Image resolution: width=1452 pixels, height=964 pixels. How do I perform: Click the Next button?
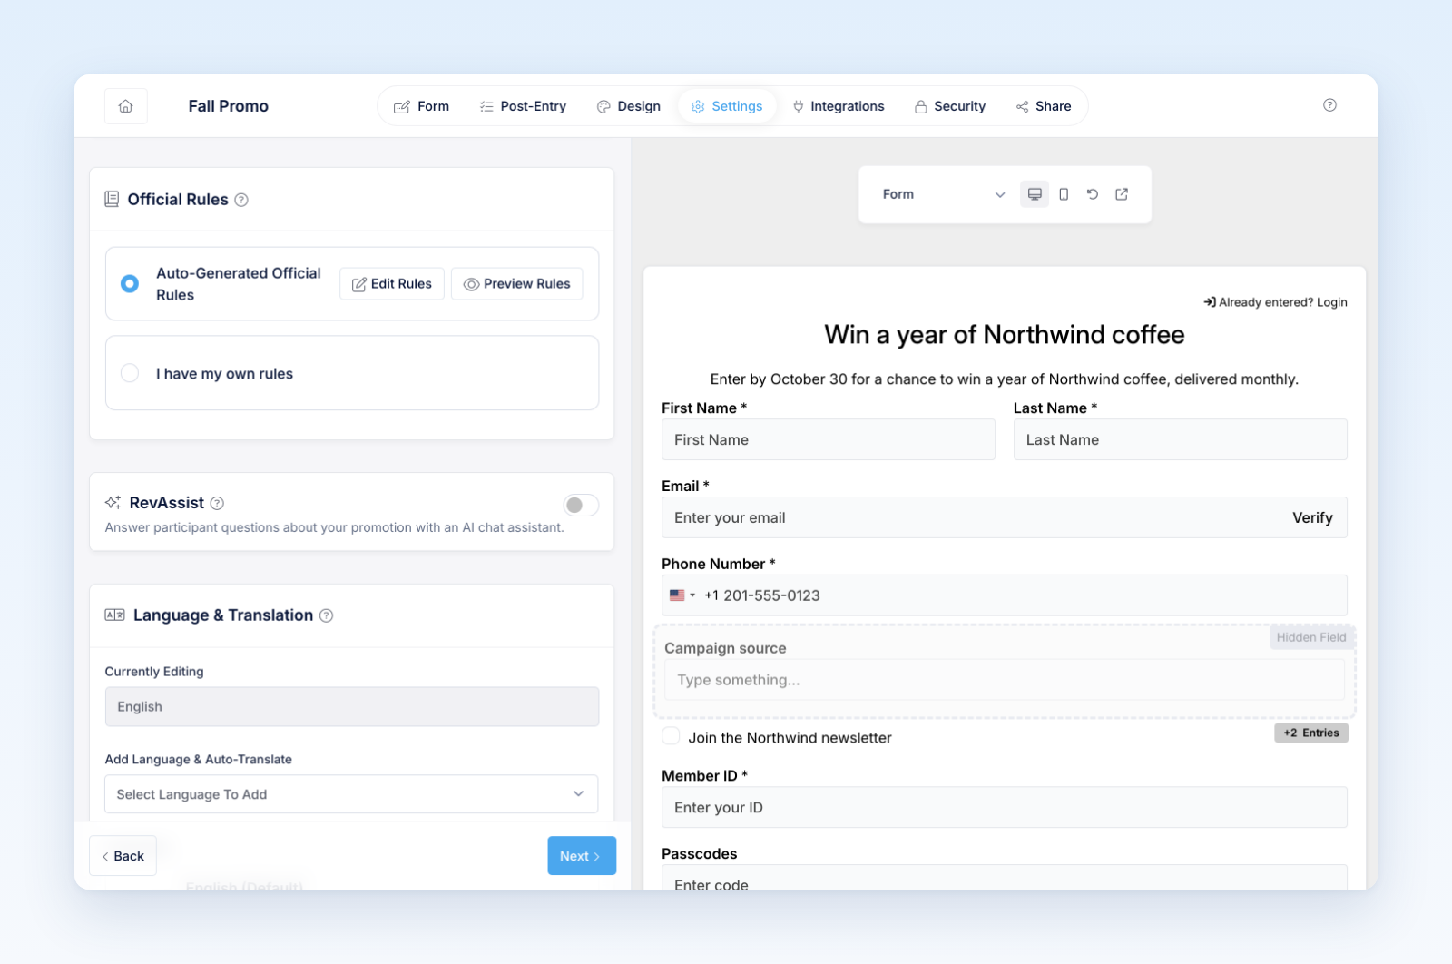[582, 856]
